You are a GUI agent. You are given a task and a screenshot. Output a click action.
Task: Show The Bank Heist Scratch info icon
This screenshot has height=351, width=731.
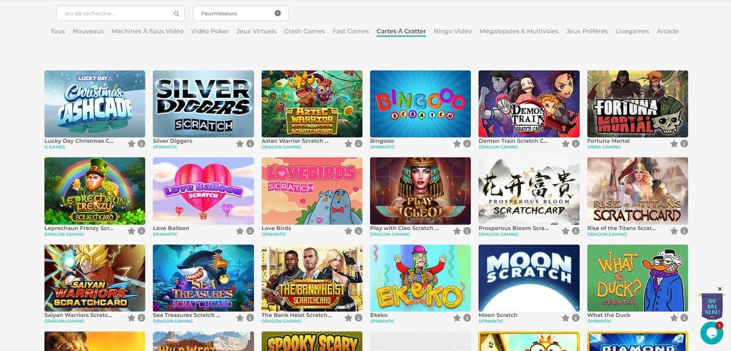[358, 318]
